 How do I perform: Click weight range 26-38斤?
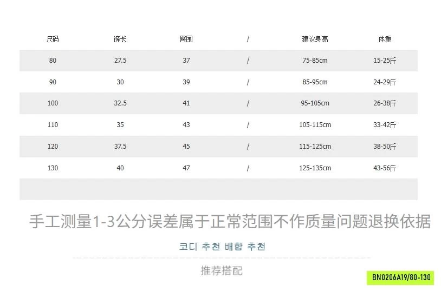click(385, 103)
